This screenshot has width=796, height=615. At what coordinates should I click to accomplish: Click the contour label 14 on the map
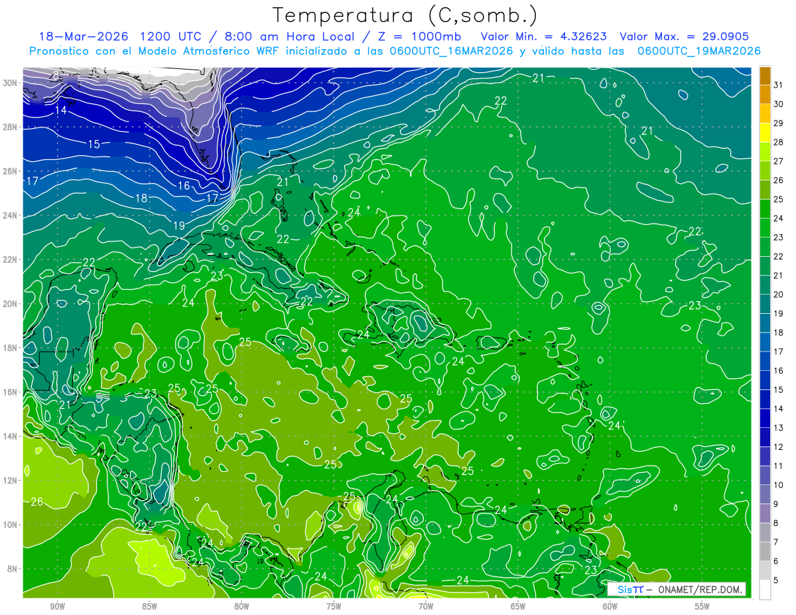click(61, 110)
